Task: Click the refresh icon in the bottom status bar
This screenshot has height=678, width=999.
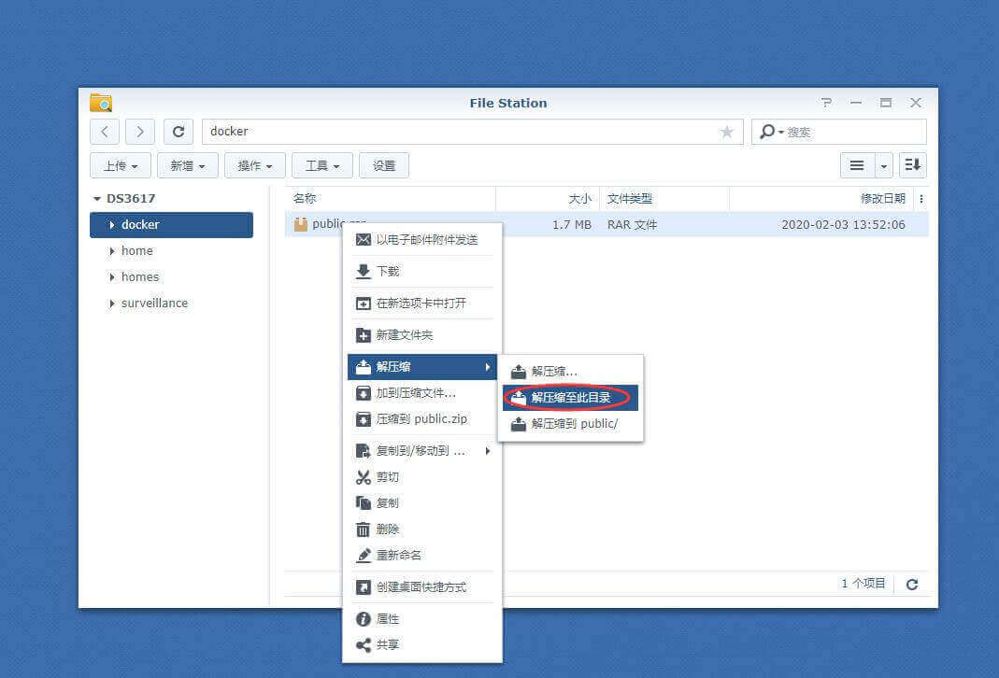Action: [912, 584]
